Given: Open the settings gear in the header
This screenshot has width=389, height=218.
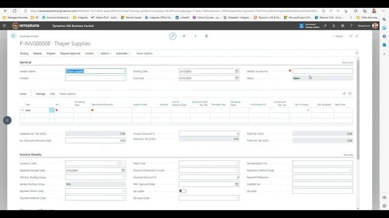Looking at the screenshot, I should click(x=343, y=25).
